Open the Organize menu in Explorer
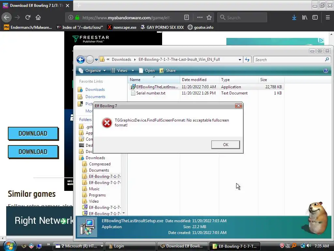 pos(92,71)
